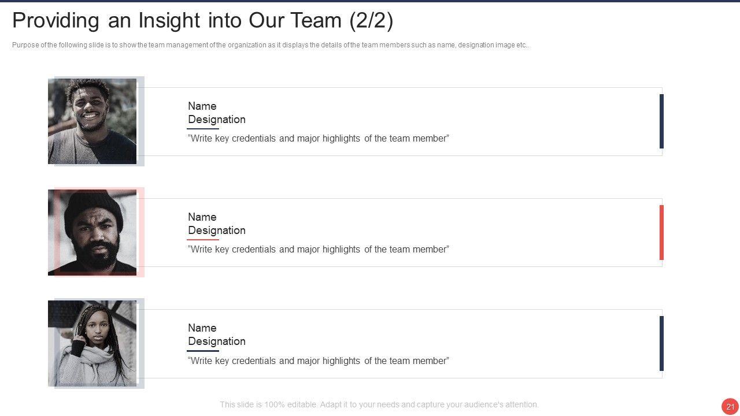
Task: Select the middle photo of man wearing beanie
Action: point(92,232)
